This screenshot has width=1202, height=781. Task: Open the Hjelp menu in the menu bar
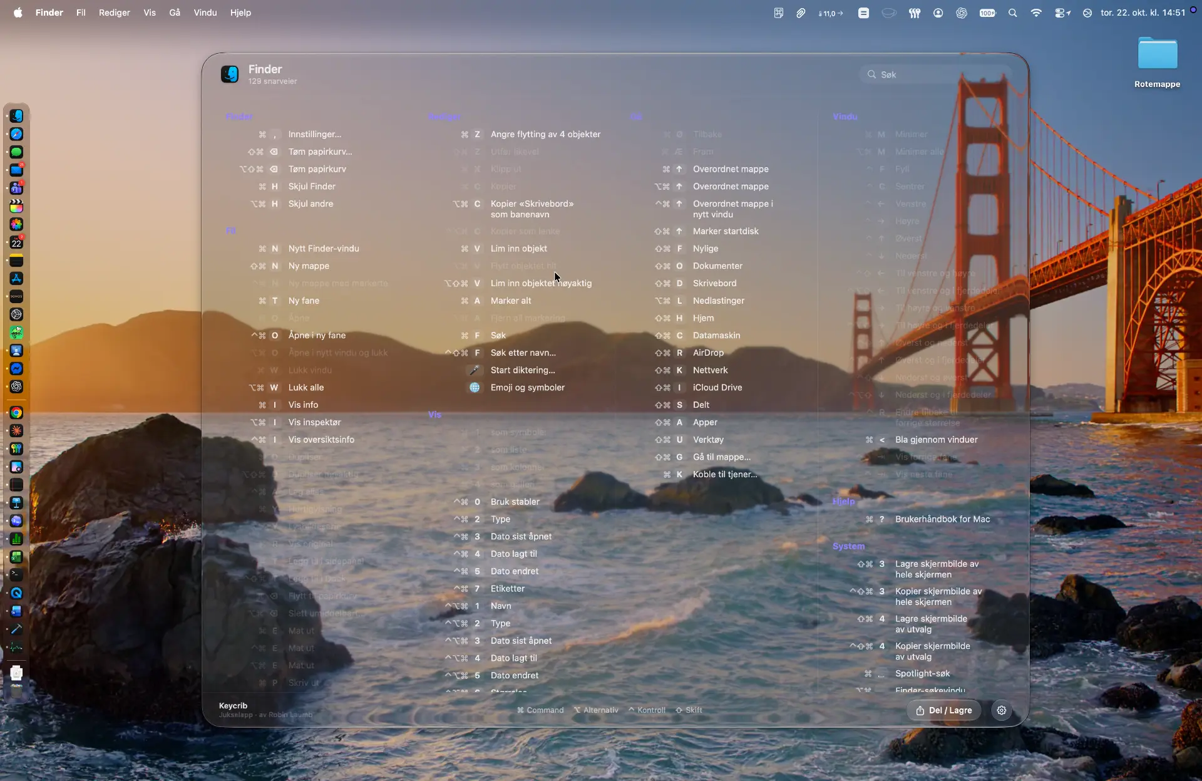(x=240, y=13)
